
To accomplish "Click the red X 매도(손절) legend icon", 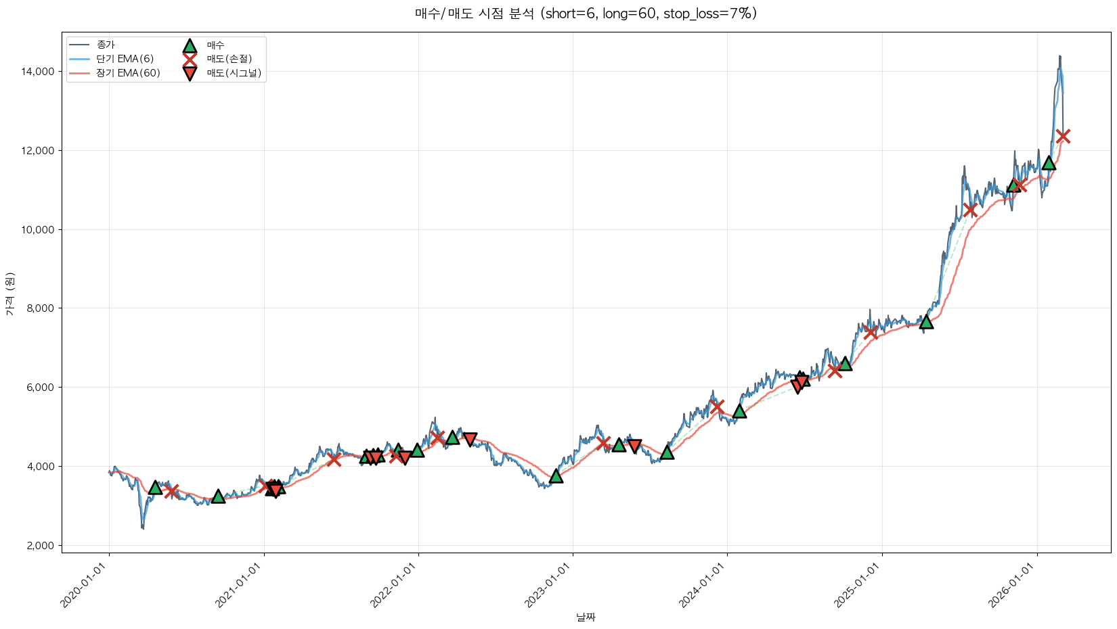I will pyautogui.click(x=190, y=59).
